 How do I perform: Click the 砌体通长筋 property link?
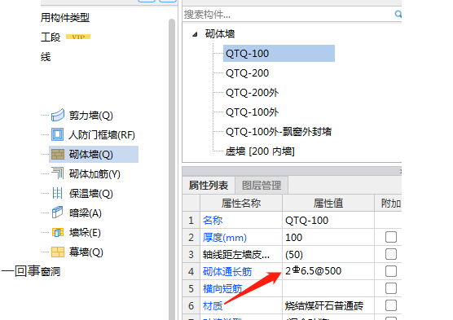[x=227, y=271]
